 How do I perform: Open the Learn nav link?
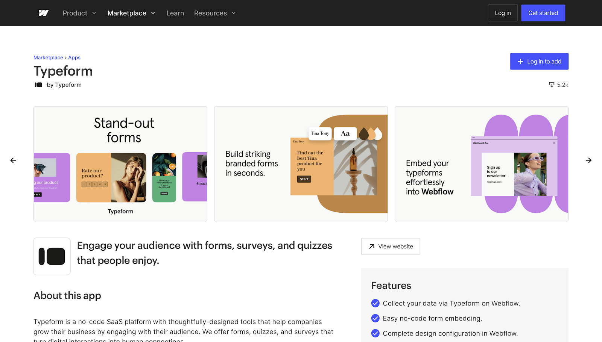pos(175,13)
